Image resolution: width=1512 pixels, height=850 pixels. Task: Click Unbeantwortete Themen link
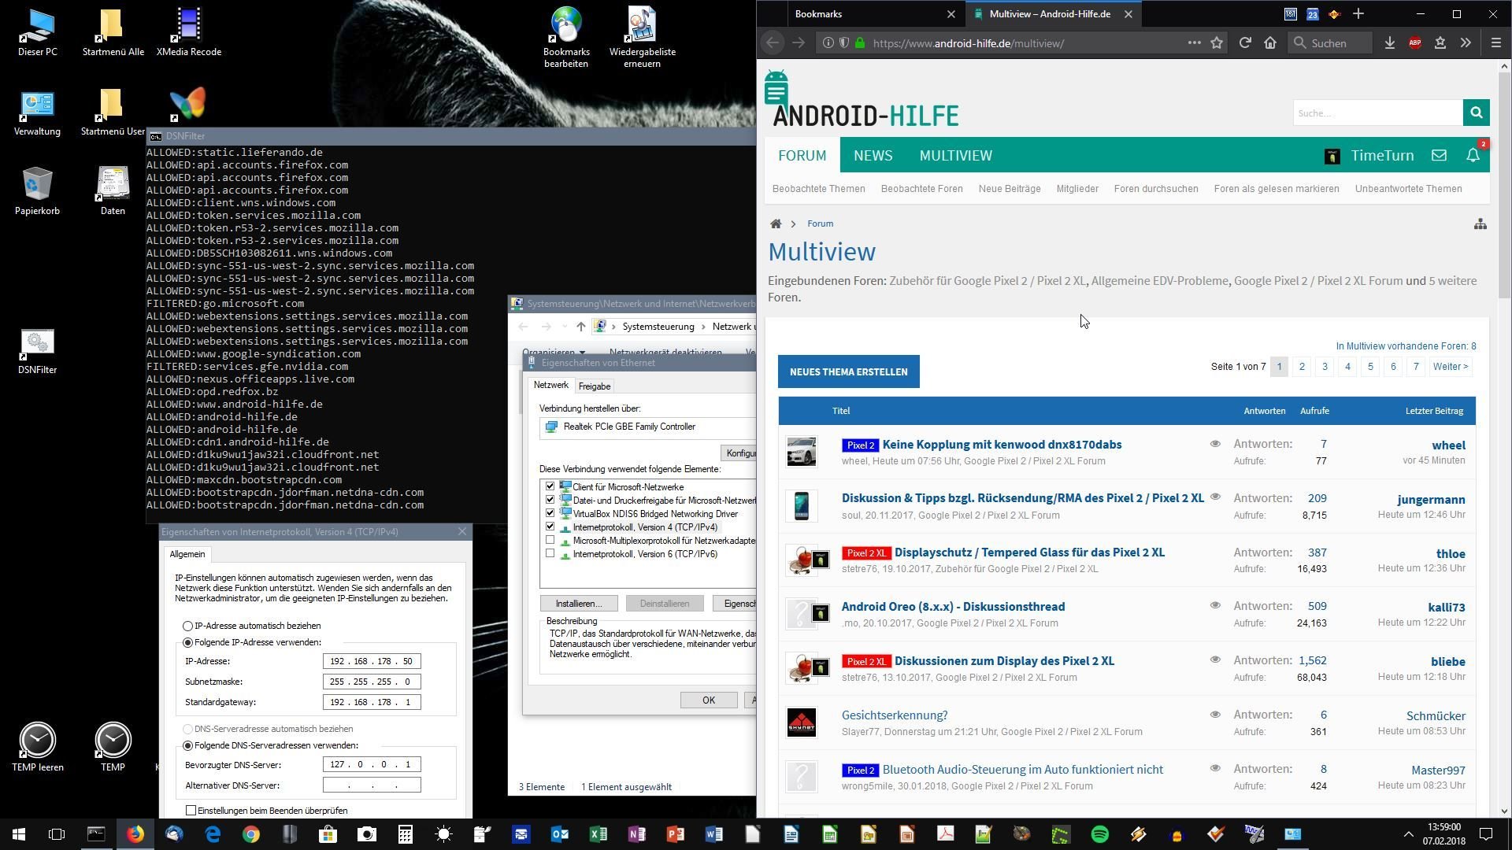point(1408,189)
